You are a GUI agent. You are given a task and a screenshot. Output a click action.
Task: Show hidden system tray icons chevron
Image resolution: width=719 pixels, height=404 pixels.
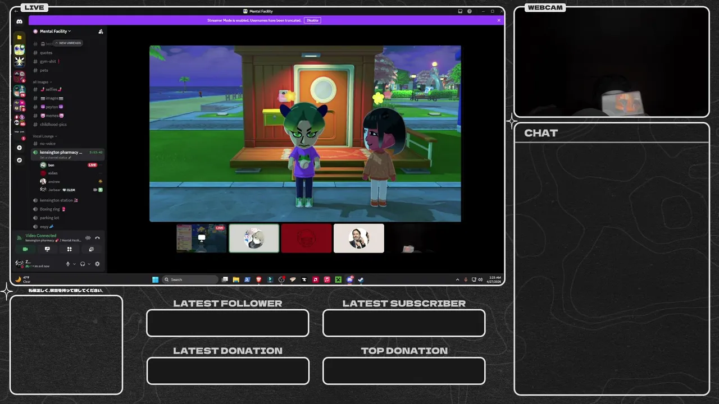458,279
